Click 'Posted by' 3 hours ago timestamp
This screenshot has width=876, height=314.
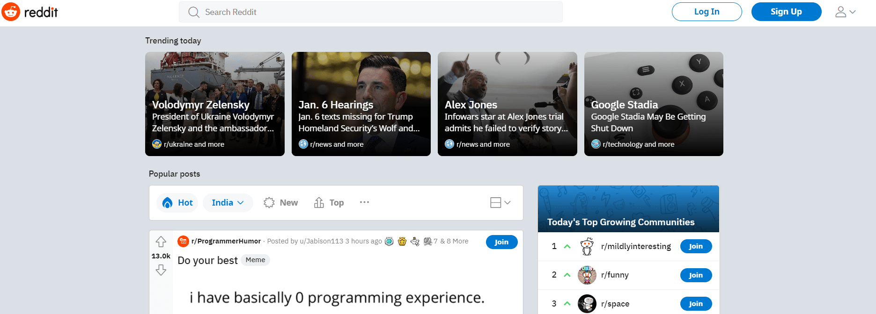(x=363, y=241)
